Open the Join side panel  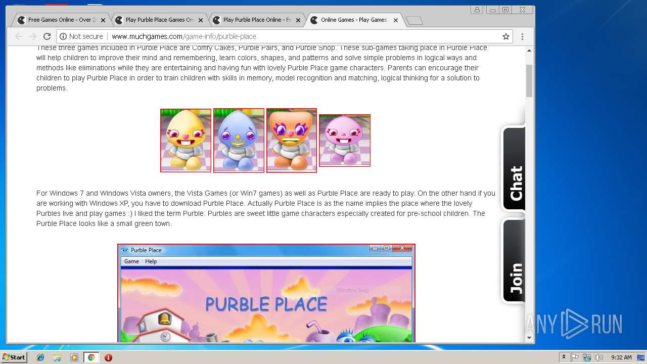514,261
